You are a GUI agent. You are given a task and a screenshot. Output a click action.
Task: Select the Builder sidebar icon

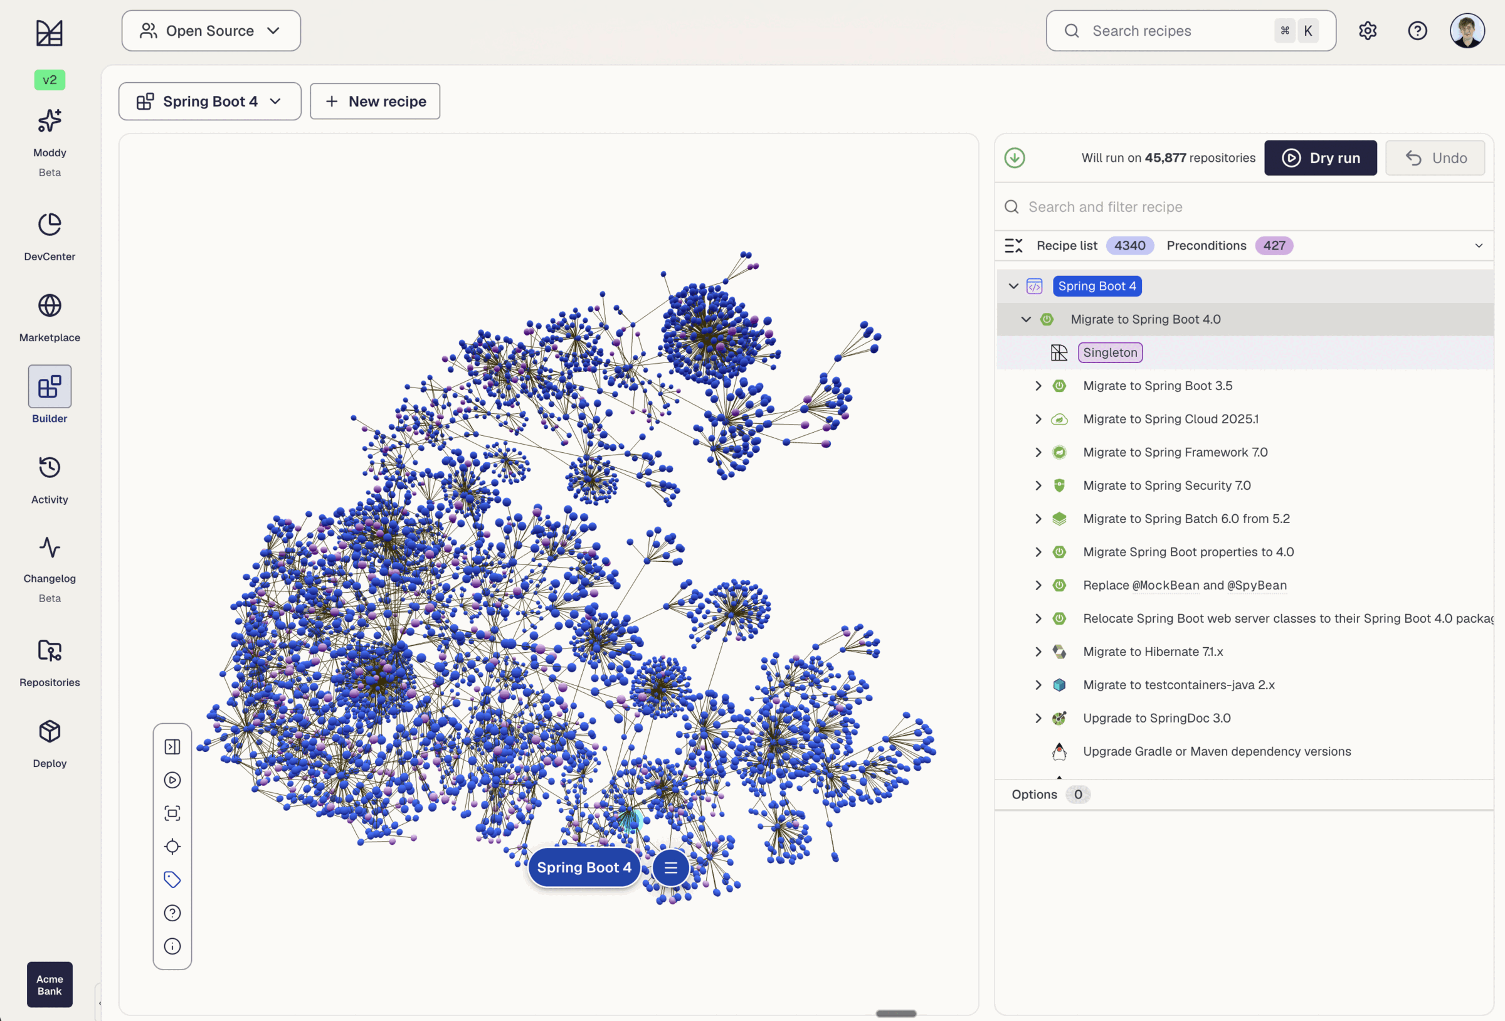49,387
